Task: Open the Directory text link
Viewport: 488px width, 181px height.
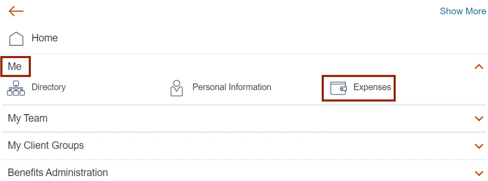Action: [x=48, y=87]
